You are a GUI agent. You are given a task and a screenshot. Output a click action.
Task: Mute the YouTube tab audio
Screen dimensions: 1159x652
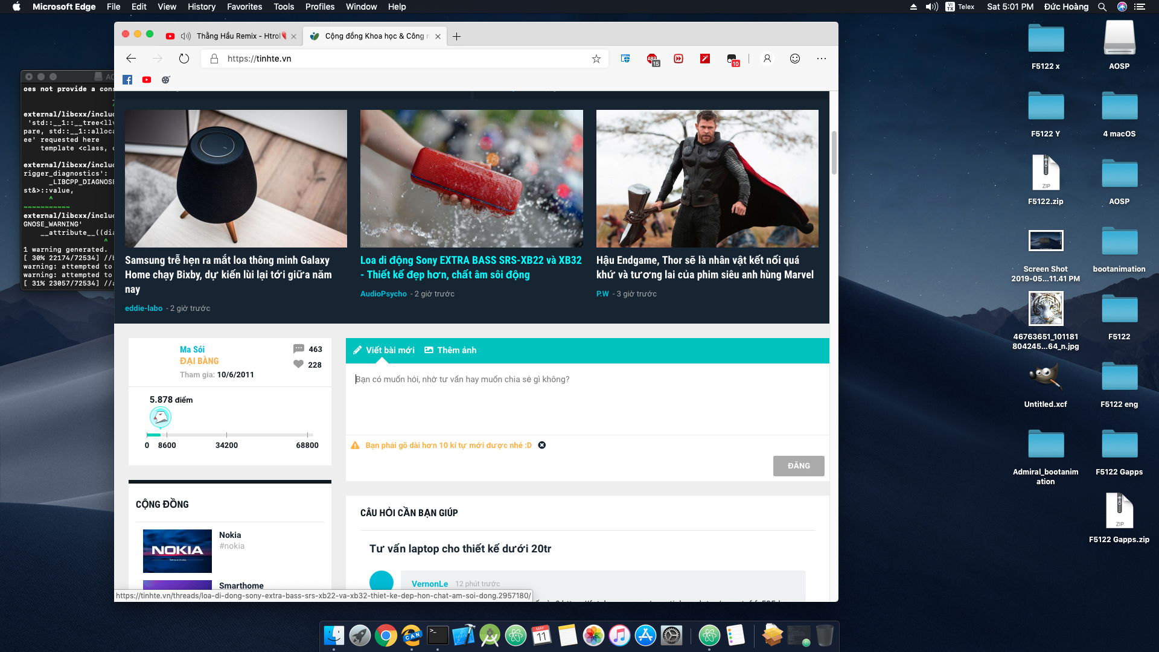click(186, 36)
